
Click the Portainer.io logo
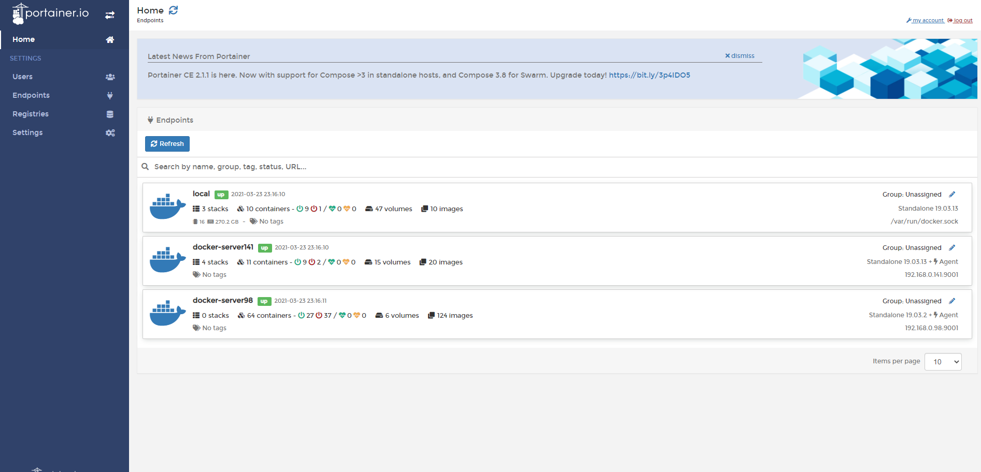(x=50, y=13)
